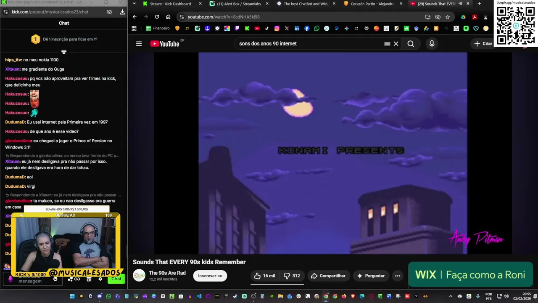Open the LinkedIn bookmark icon
Image resolution: width=538 pixels, height=303 pixels.
(297, 29)
